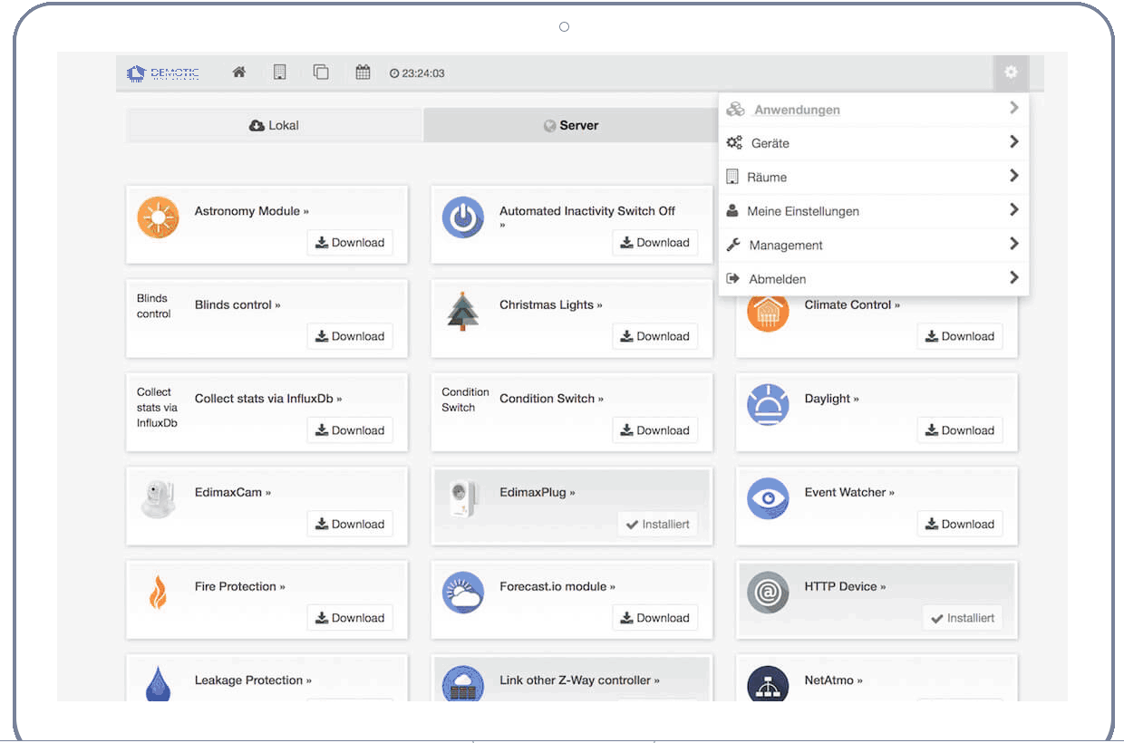Click the Automated Inactivity power icon
Image resolution: width=1124 pixels, height=743 pixels.
pos(463,218)
